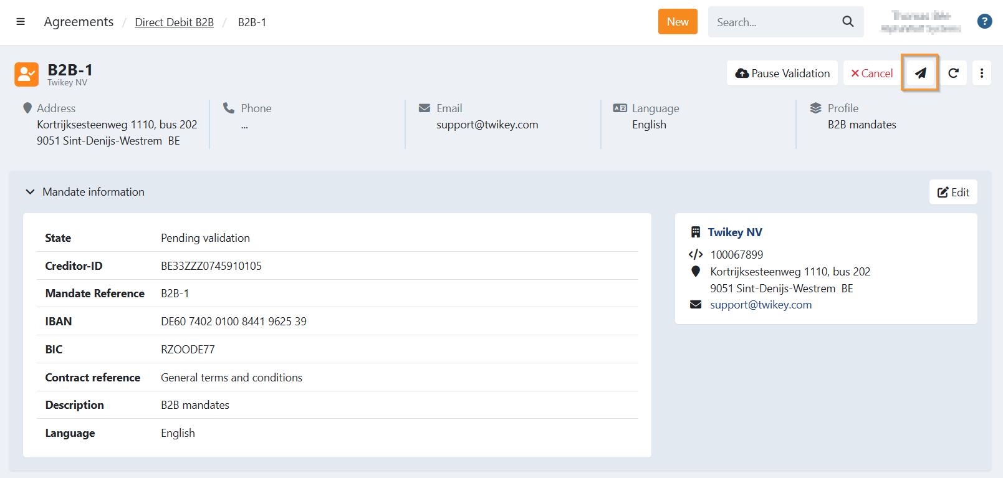This screenshot has width=1003, height=478.
Task: Navigate to Agreements breadcrumb
Action: [x=79, y=22]
